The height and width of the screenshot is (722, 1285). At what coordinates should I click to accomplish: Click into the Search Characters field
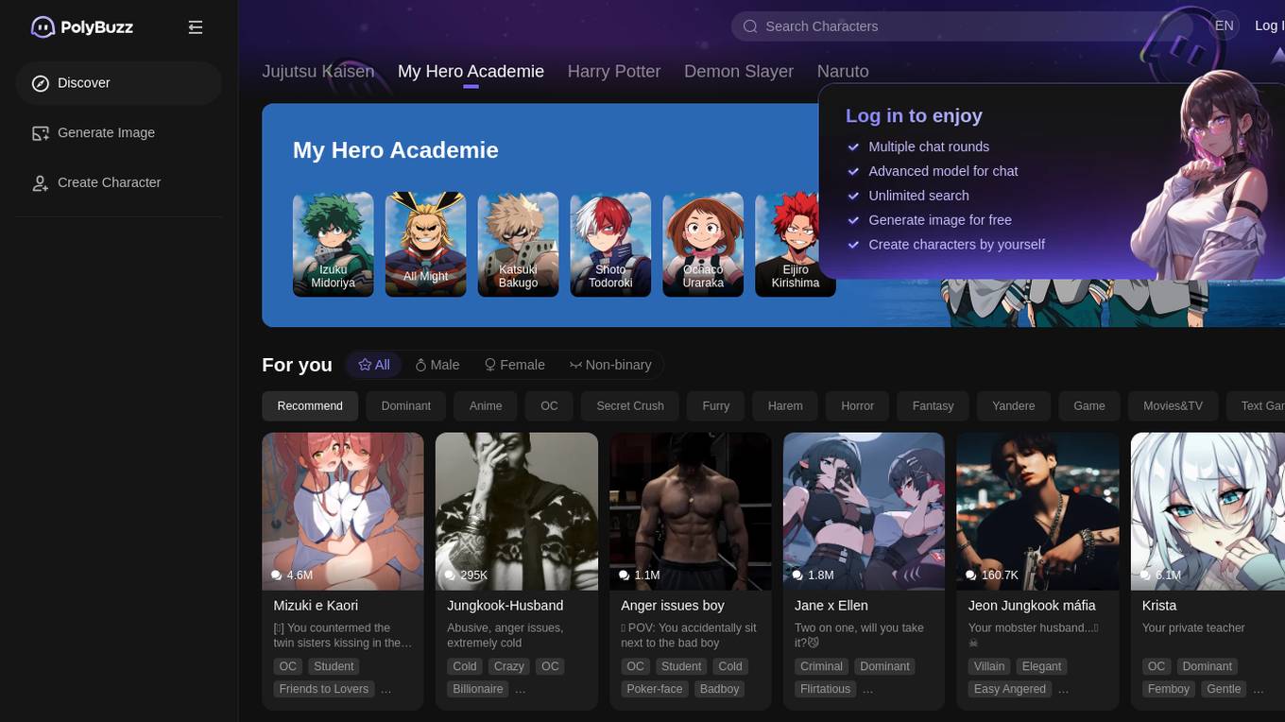964,26
